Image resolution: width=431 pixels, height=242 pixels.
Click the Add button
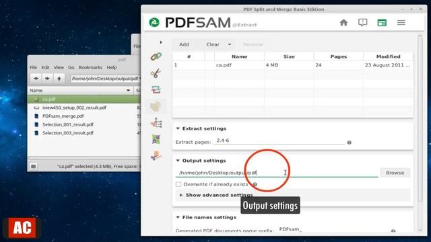point(184,44)
